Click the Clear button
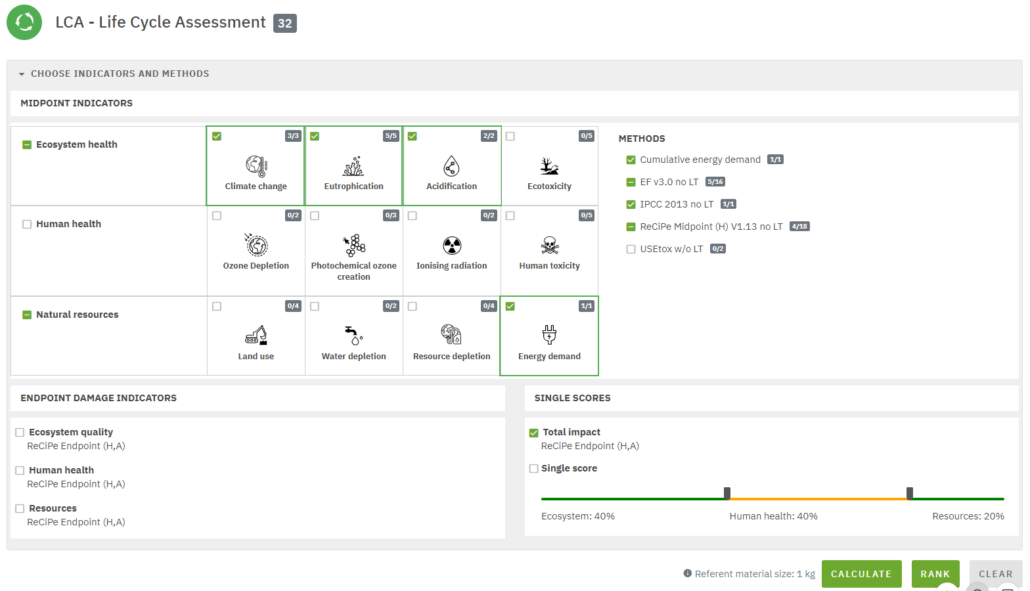Screen dimensions: 1030x591 995,574
